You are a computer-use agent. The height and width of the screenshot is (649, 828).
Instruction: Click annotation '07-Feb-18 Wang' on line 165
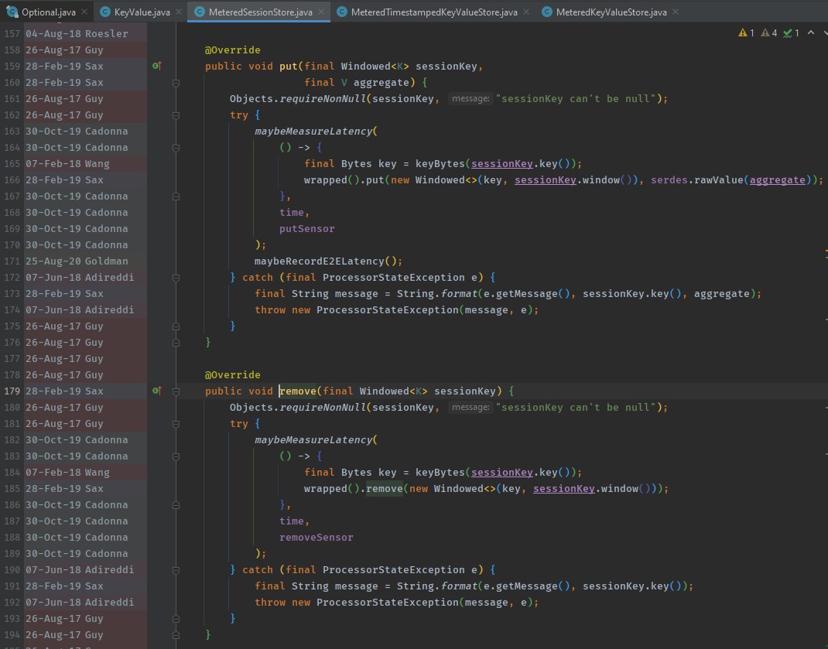point(67,164)
